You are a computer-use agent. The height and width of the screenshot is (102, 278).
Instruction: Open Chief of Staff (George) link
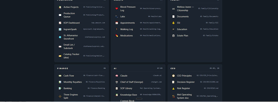(x=138, y=82)
